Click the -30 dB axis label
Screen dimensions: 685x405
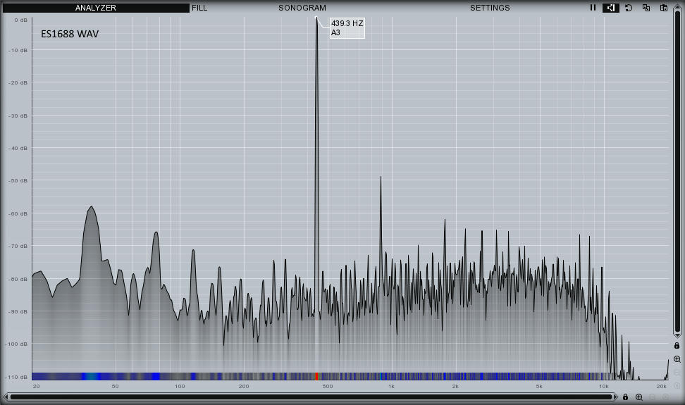(18, 116)
